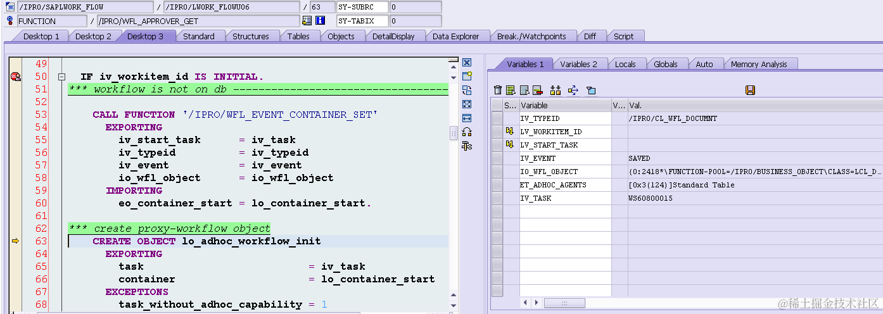
Task: Click change icon beside LV_WORKITEM_ID
Action: [509, 132]
